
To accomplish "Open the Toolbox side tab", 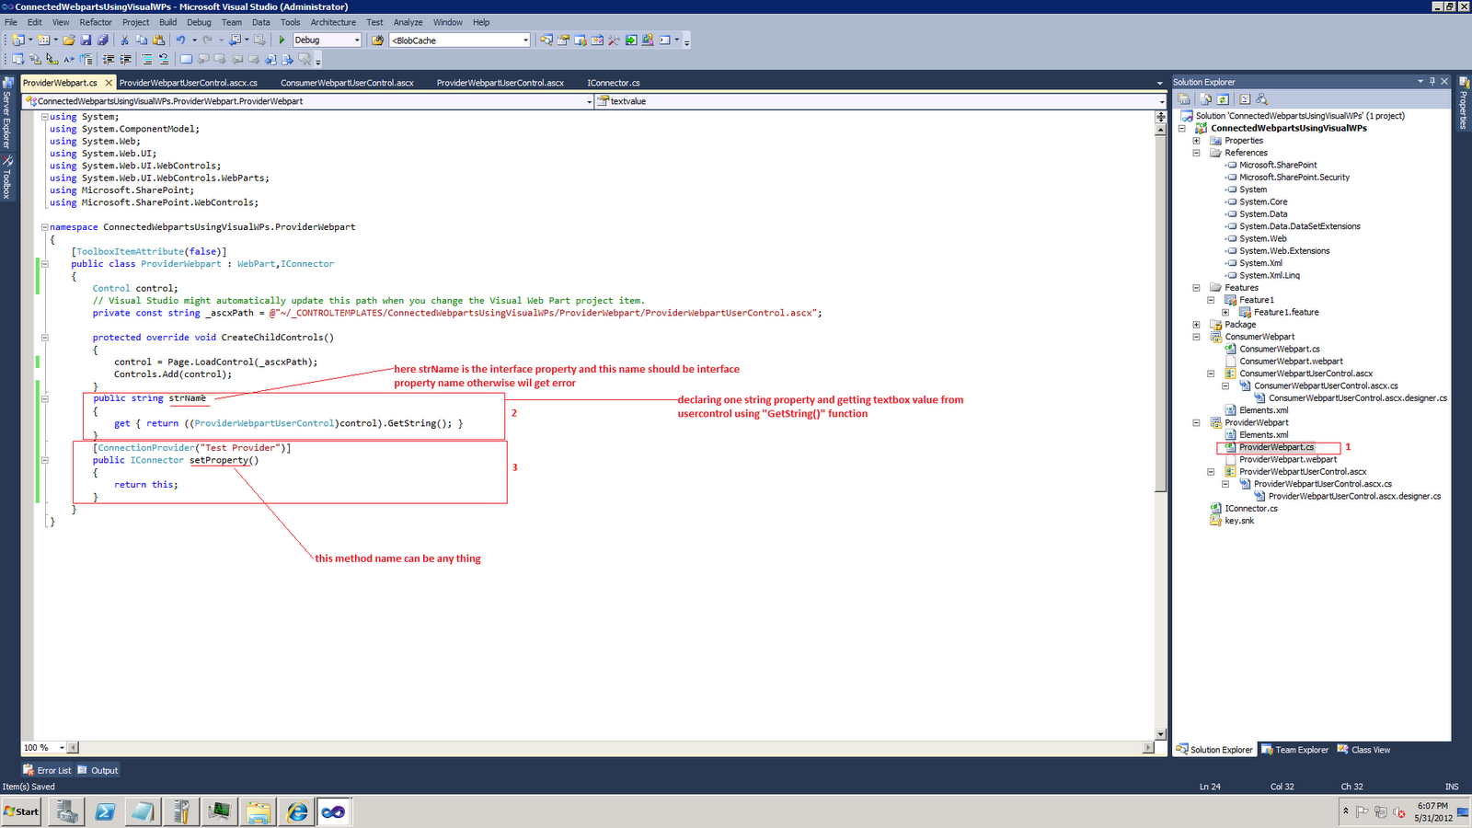I will click(6, 178).
